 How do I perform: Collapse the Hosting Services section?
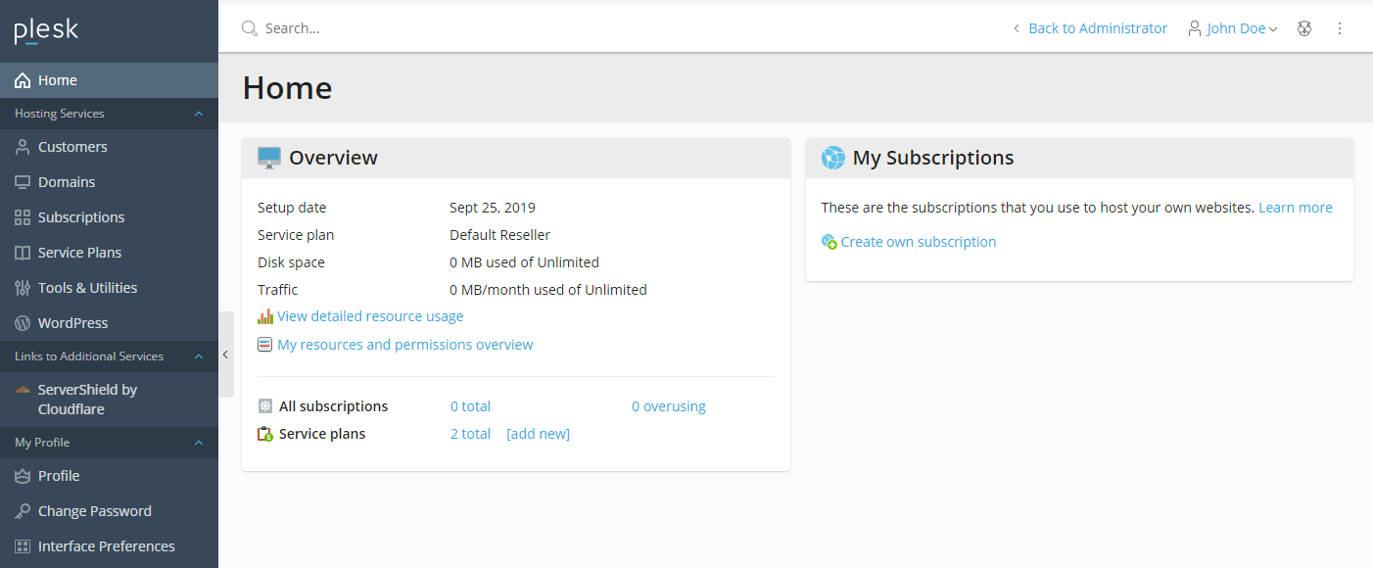click(199, 114)
